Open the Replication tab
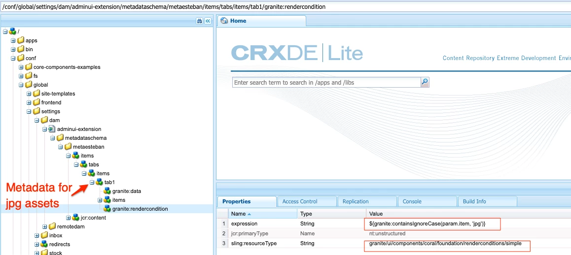 [367, 201]
